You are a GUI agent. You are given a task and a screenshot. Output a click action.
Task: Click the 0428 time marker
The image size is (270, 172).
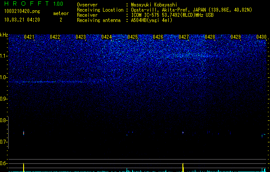point(210,37)
